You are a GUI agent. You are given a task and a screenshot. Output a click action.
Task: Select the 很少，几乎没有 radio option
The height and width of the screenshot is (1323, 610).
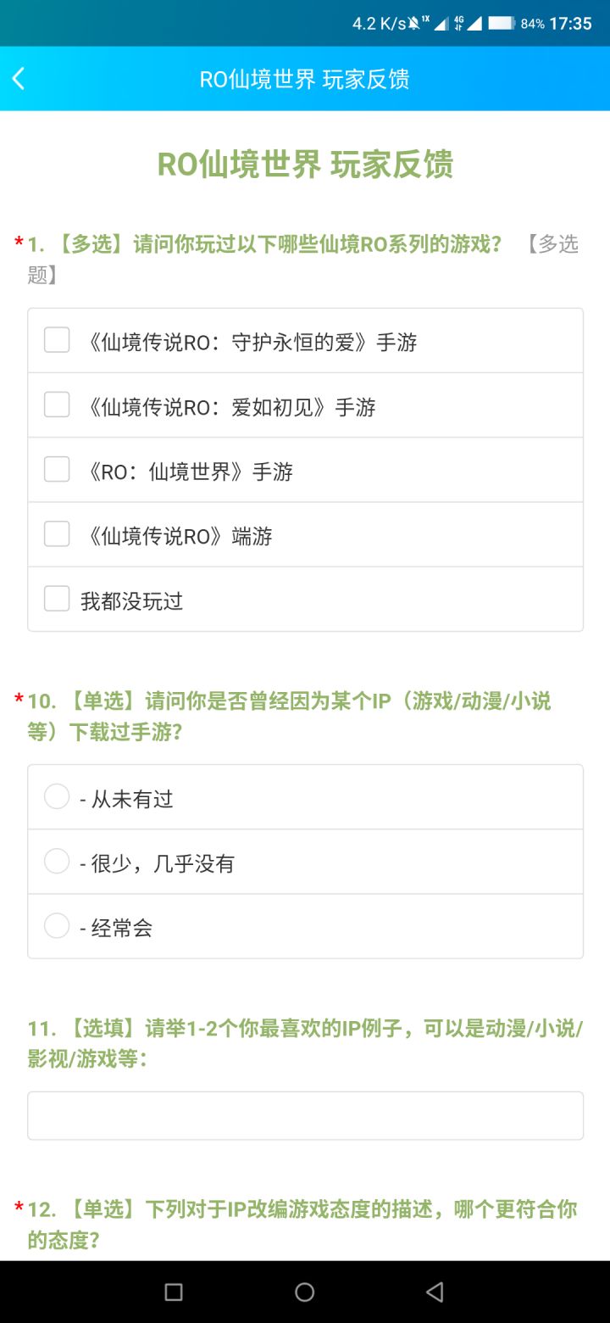(305, 862)
